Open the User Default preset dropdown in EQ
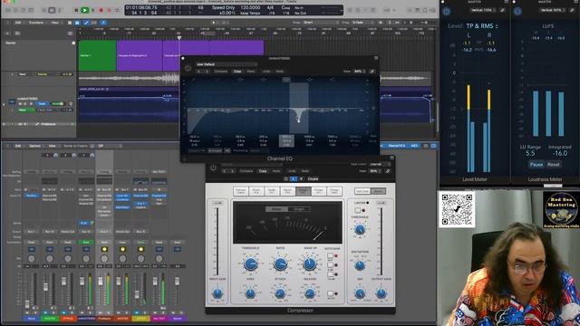Screen dimensions: 580x326 pyautogui.click(x=226, y=64)
